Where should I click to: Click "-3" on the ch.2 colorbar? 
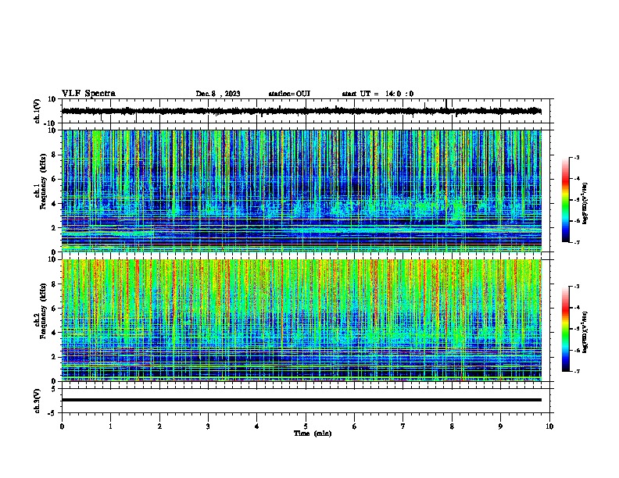tap(577, 287)
